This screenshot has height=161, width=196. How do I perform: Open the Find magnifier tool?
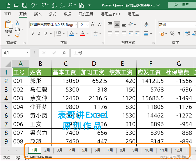(70, 5)
